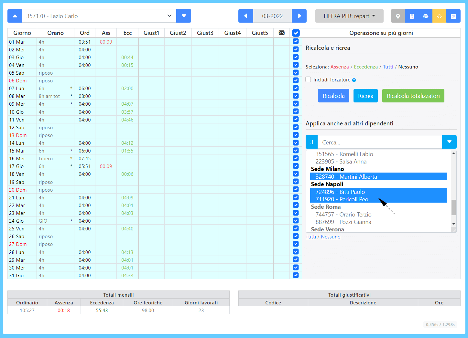Image resolution: width=468 pixels, height=338 pixels.
Task: Click the Ricrea button
Action: [365, 96]
